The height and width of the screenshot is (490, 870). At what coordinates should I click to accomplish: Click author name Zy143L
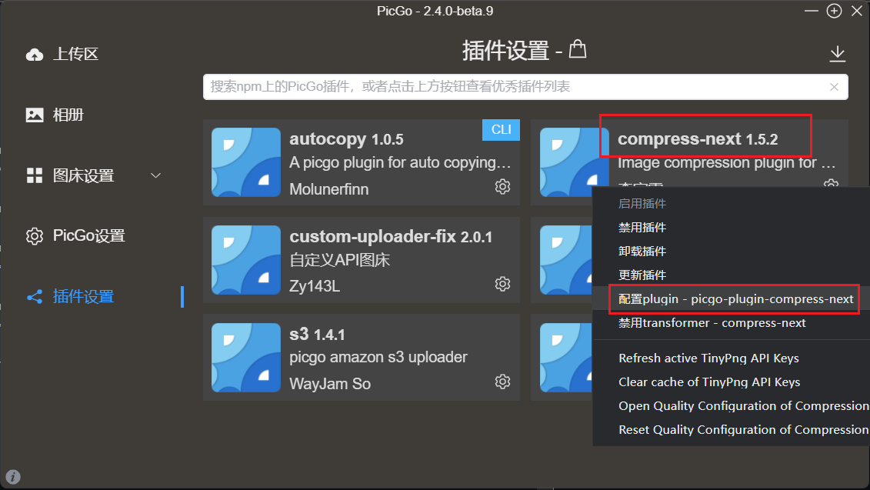pyautogui.click(x=315, y=286)
